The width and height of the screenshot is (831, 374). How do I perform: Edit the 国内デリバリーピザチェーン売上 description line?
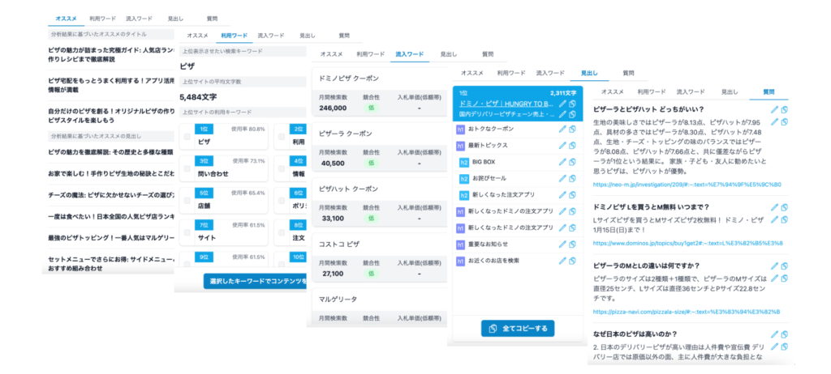pyautogui.click(x=563, y=113)
